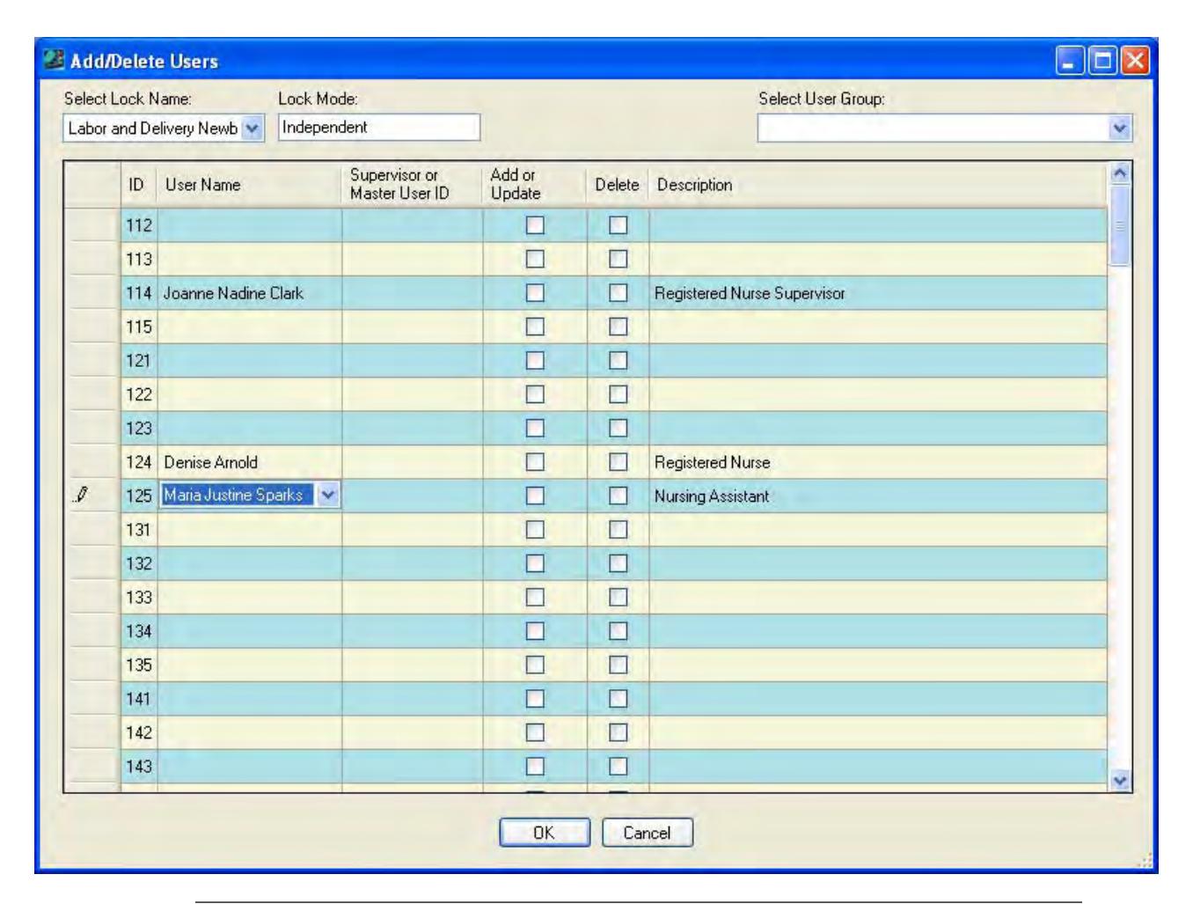
Task: Click the scrollbar down arrow
Action: tap(1119, 780)
